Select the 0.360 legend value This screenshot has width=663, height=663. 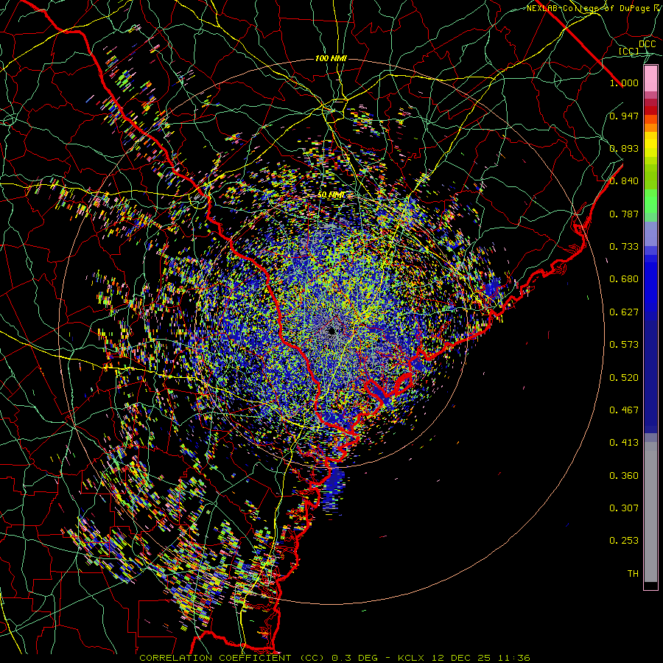[x=624, y=476]
